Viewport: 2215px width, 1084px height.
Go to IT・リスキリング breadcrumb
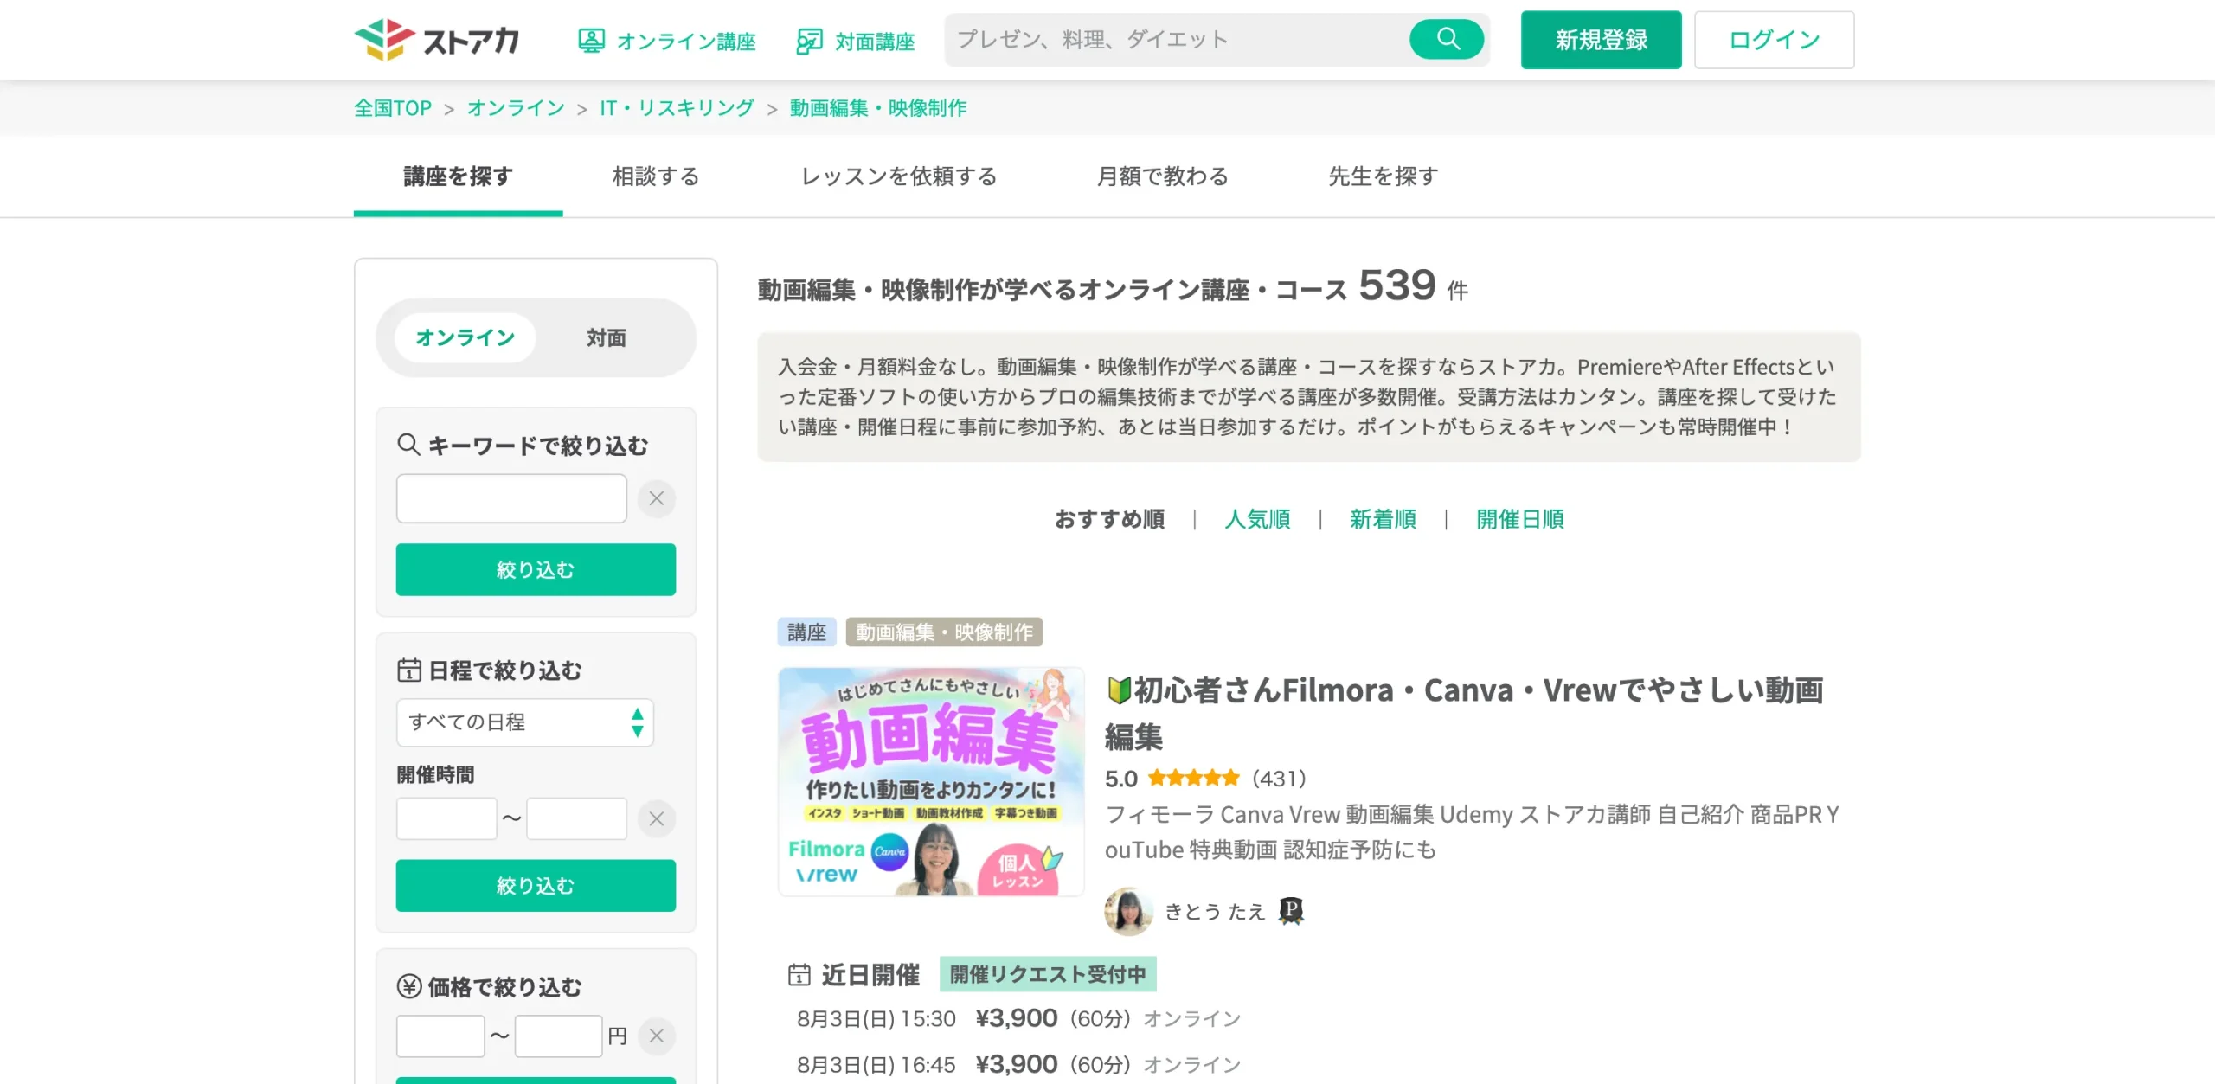point(677,108)
